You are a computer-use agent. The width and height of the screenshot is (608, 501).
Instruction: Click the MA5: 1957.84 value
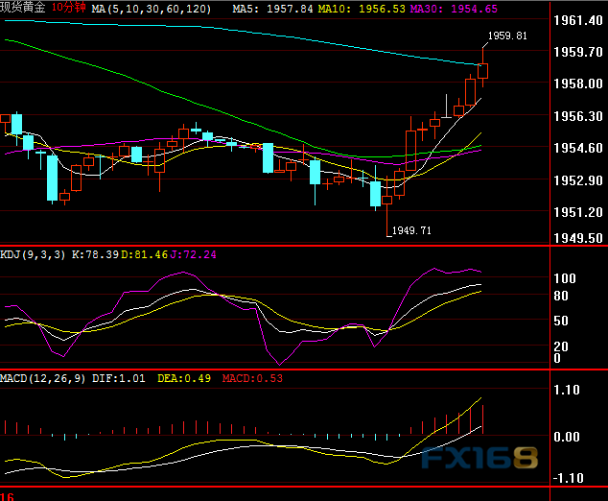point(272,9)
